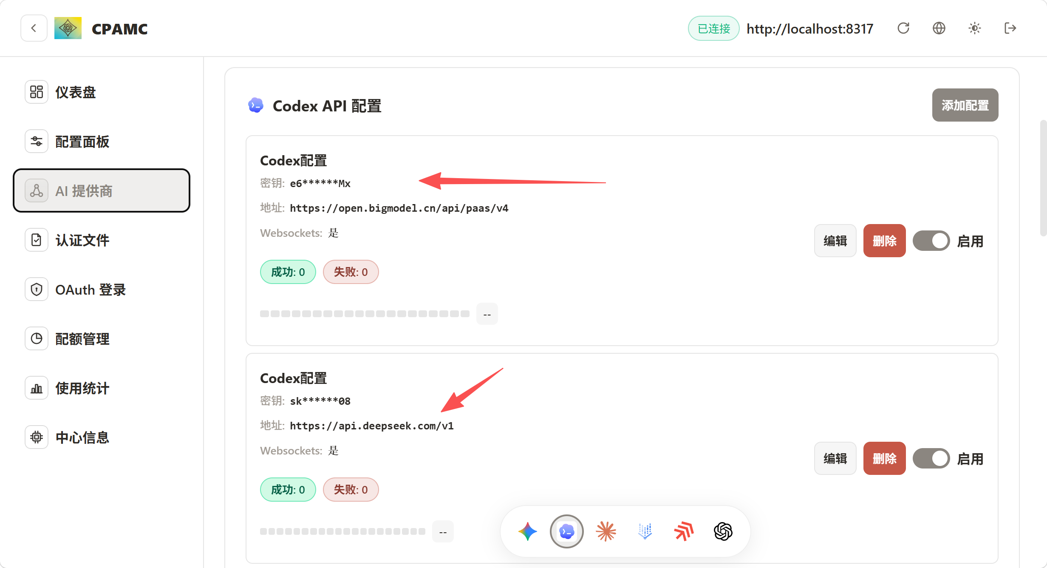Screen dimensions: 1047x568
Task: Edit the deepseek Codex config
Action: [835, 459]
